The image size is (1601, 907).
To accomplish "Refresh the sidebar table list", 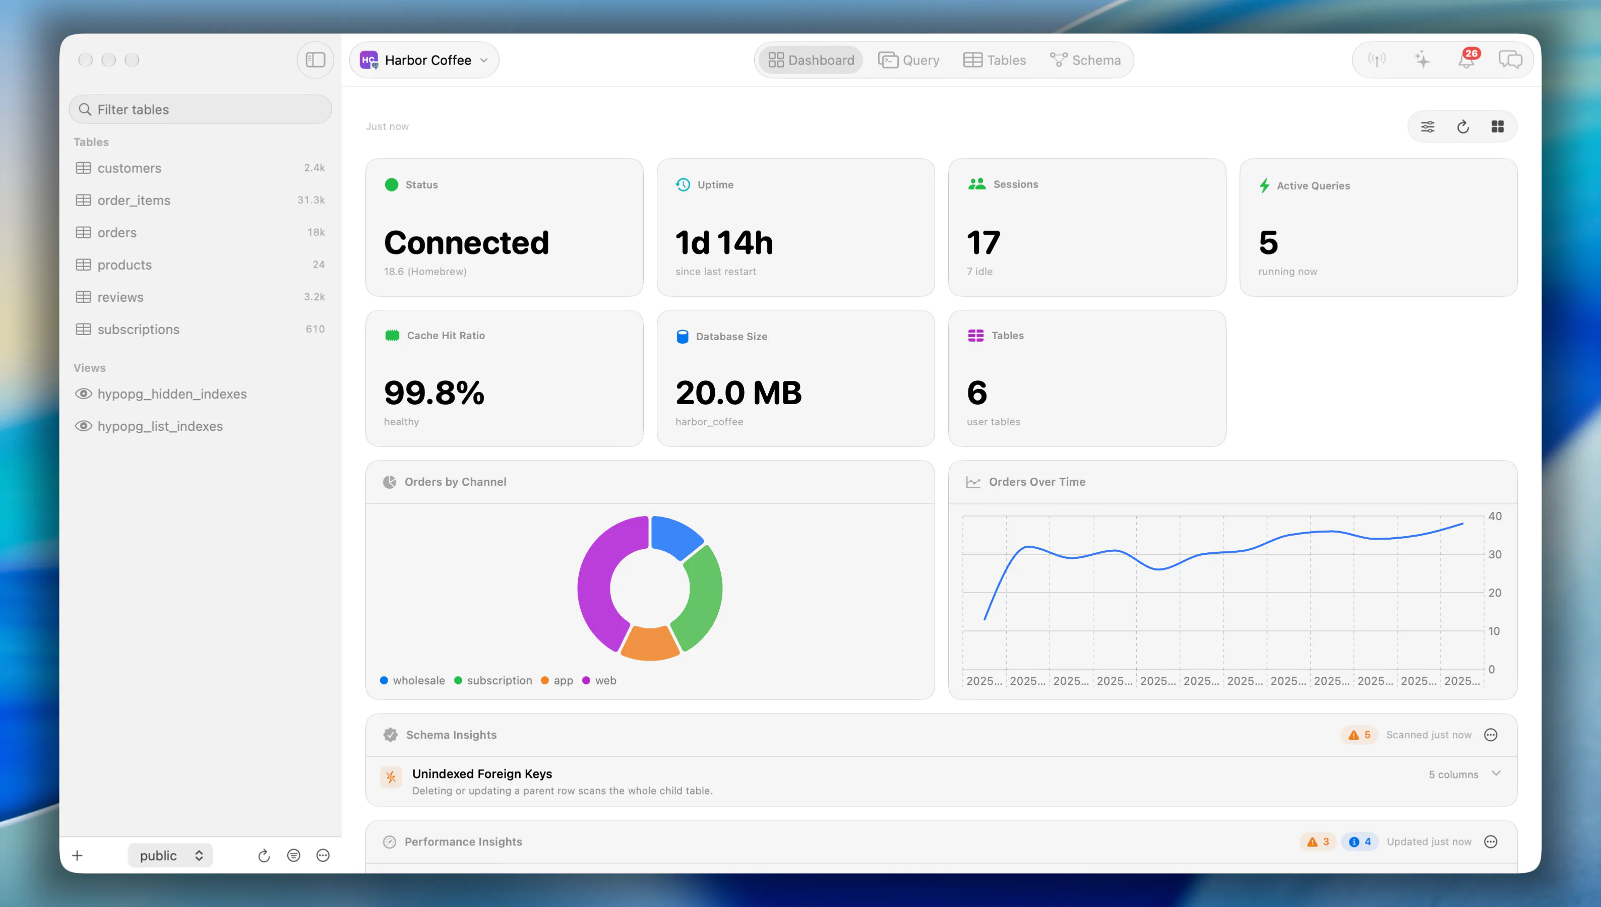I will pyautogui.click(x=264, y=855).
